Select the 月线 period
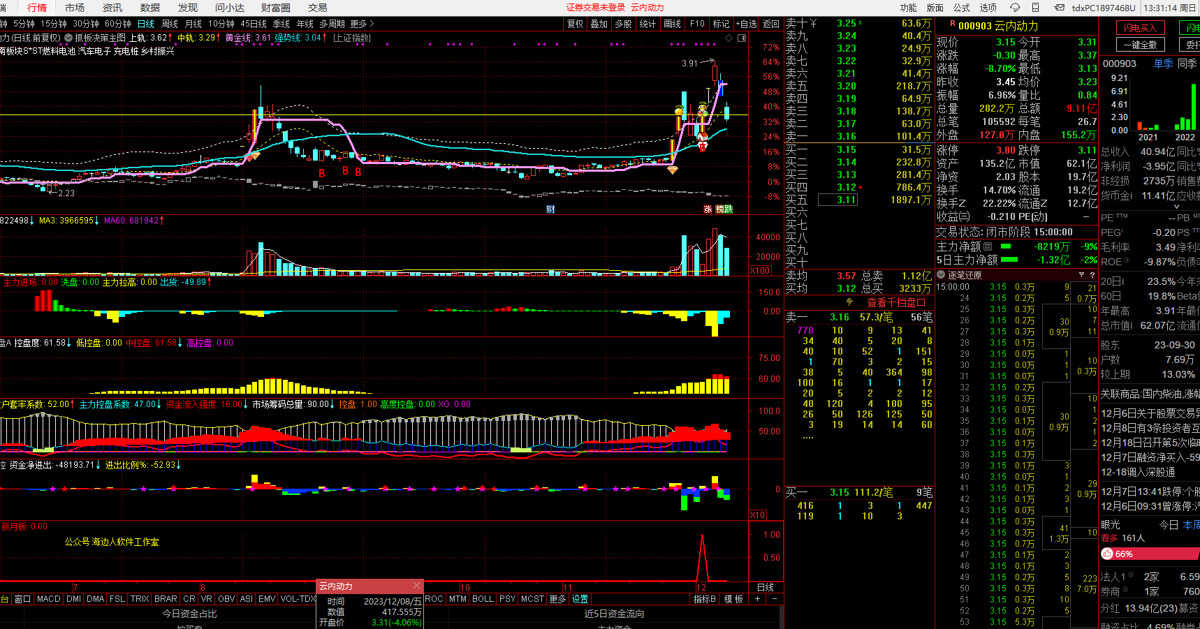This screenshot has width=1200, height=629. [193, 24]
